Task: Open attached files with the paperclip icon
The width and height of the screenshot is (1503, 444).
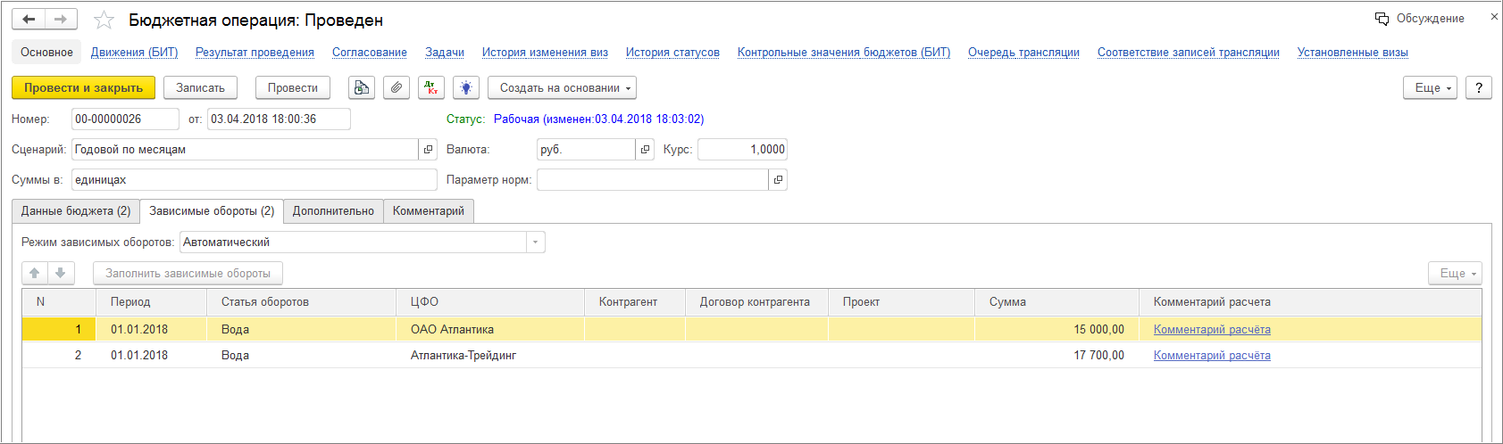Action: tap(397, 87)
